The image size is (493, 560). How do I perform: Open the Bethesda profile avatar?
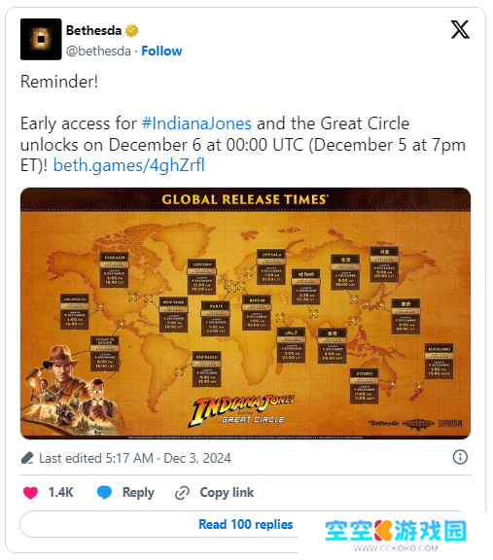point(41,39)
